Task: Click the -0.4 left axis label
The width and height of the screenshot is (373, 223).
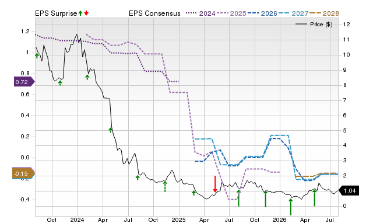Action: point(24,200)
